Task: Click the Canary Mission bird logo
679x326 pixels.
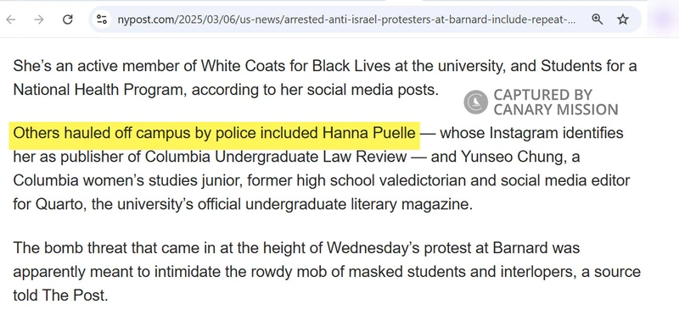Action: pyautogui.click(x=476, y=102)
